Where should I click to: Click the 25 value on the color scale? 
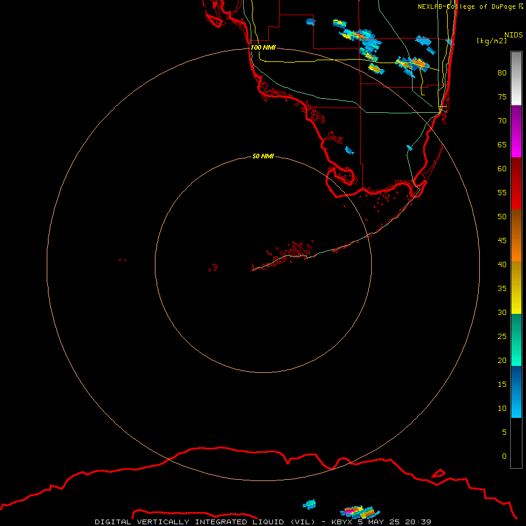pyautogui.click(x=502, y=336)
